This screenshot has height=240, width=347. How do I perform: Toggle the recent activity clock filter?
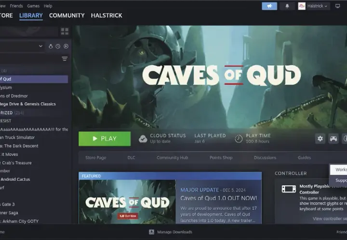click(x=58, y=46)
